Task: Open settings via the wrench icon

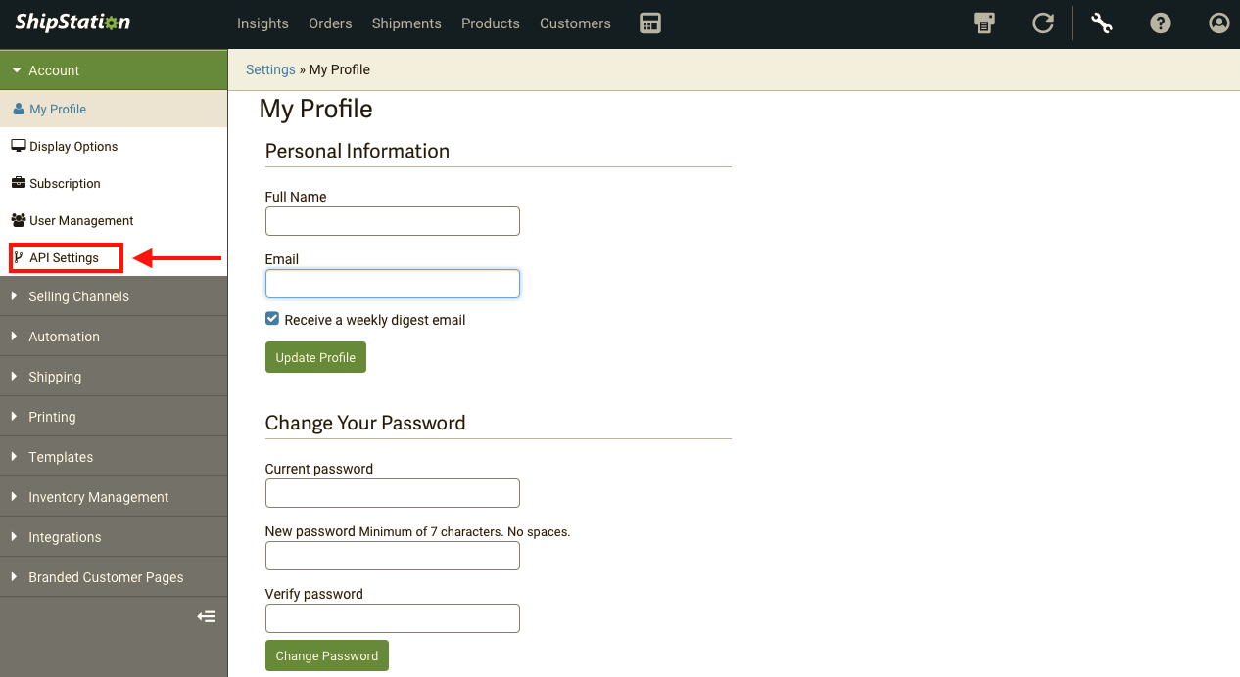Action: coord(1102,23)
